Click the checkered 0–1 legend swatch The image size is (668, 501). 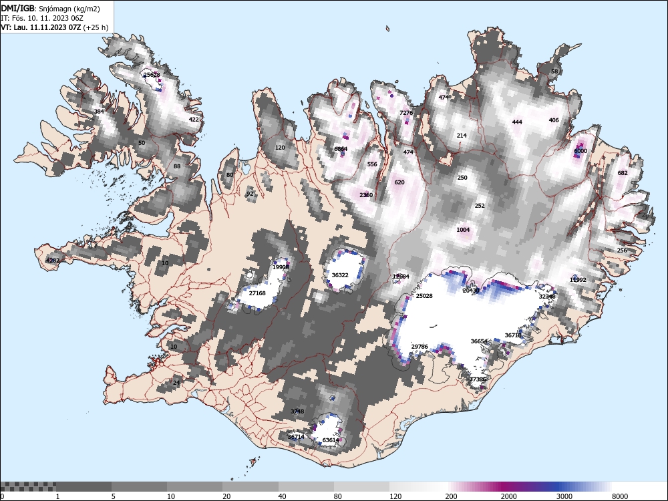28,486
